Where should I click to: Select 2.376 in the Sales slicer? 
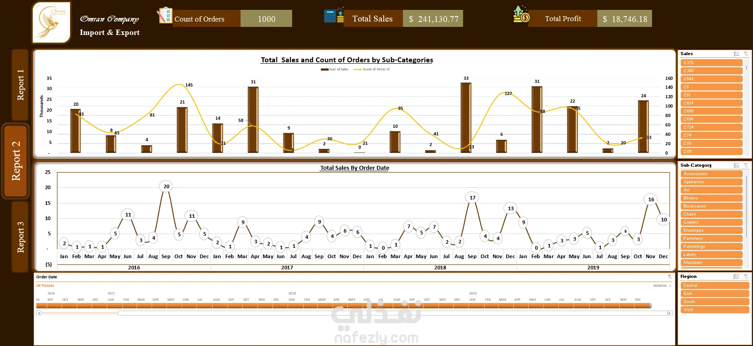(712, 63)
